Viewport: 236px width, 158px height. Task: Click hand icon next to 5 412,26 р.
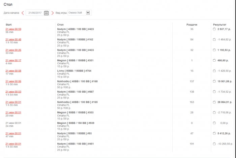click(214, 133)
